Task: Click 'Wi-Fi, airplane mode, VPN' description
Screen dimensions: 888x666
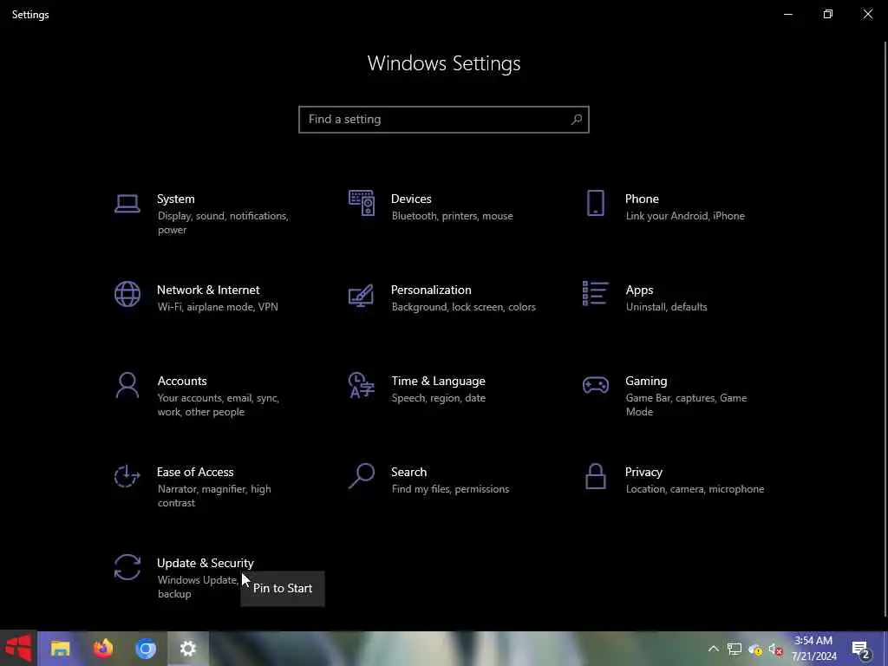Action: point(218,307)
